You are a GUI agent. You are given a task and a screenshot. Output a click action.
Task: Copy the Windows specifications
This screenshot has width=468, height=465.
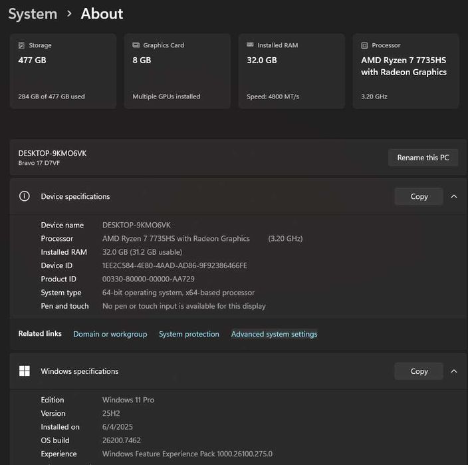[x=419, y=371]
